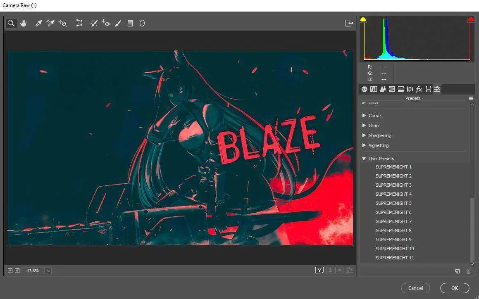The image size is (479, 299).
Task: Apply the SUPREMENIGHT 2 preset
Action: 393,176
